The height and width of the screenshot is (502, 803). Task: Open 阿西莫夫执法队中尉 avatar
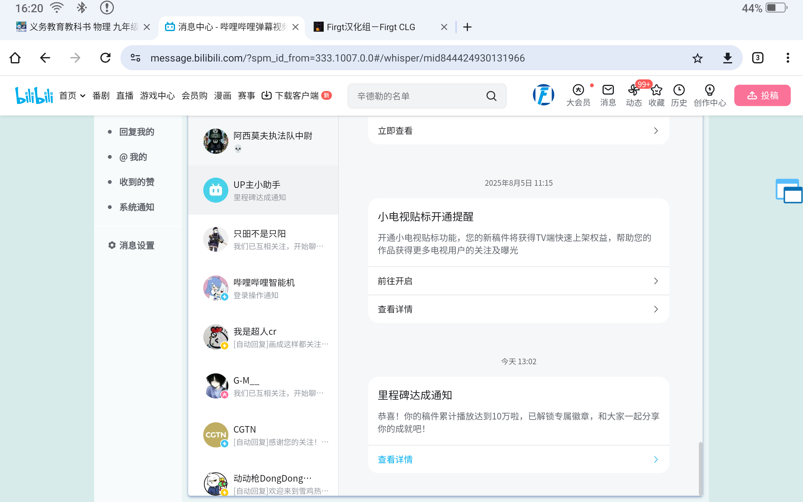(x=216, y=141)
